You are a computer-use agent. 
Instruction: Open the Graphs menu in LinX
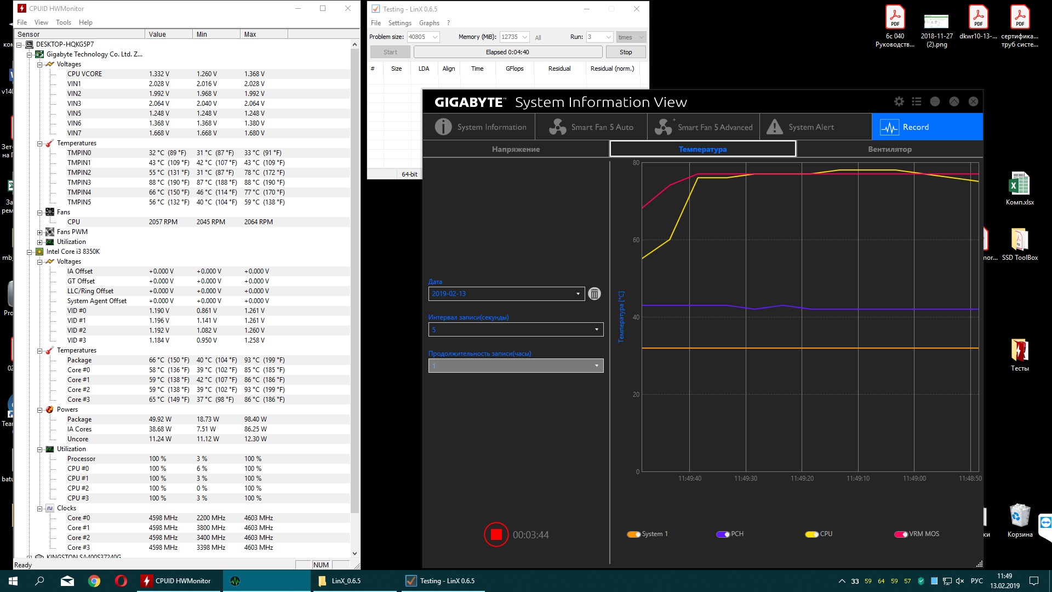point(429,23)
